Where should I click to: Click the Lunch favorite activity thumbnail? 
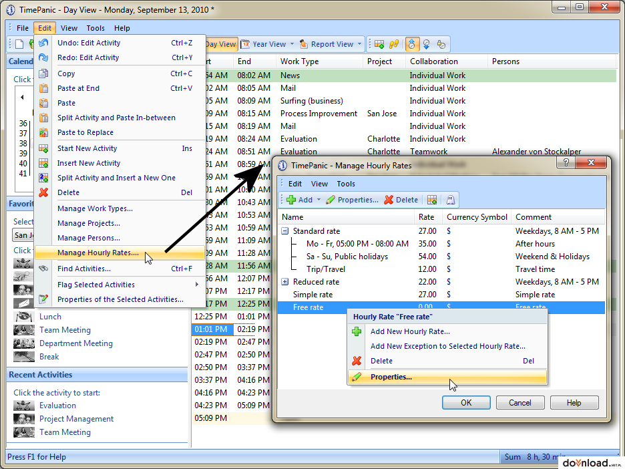[24, 317]
